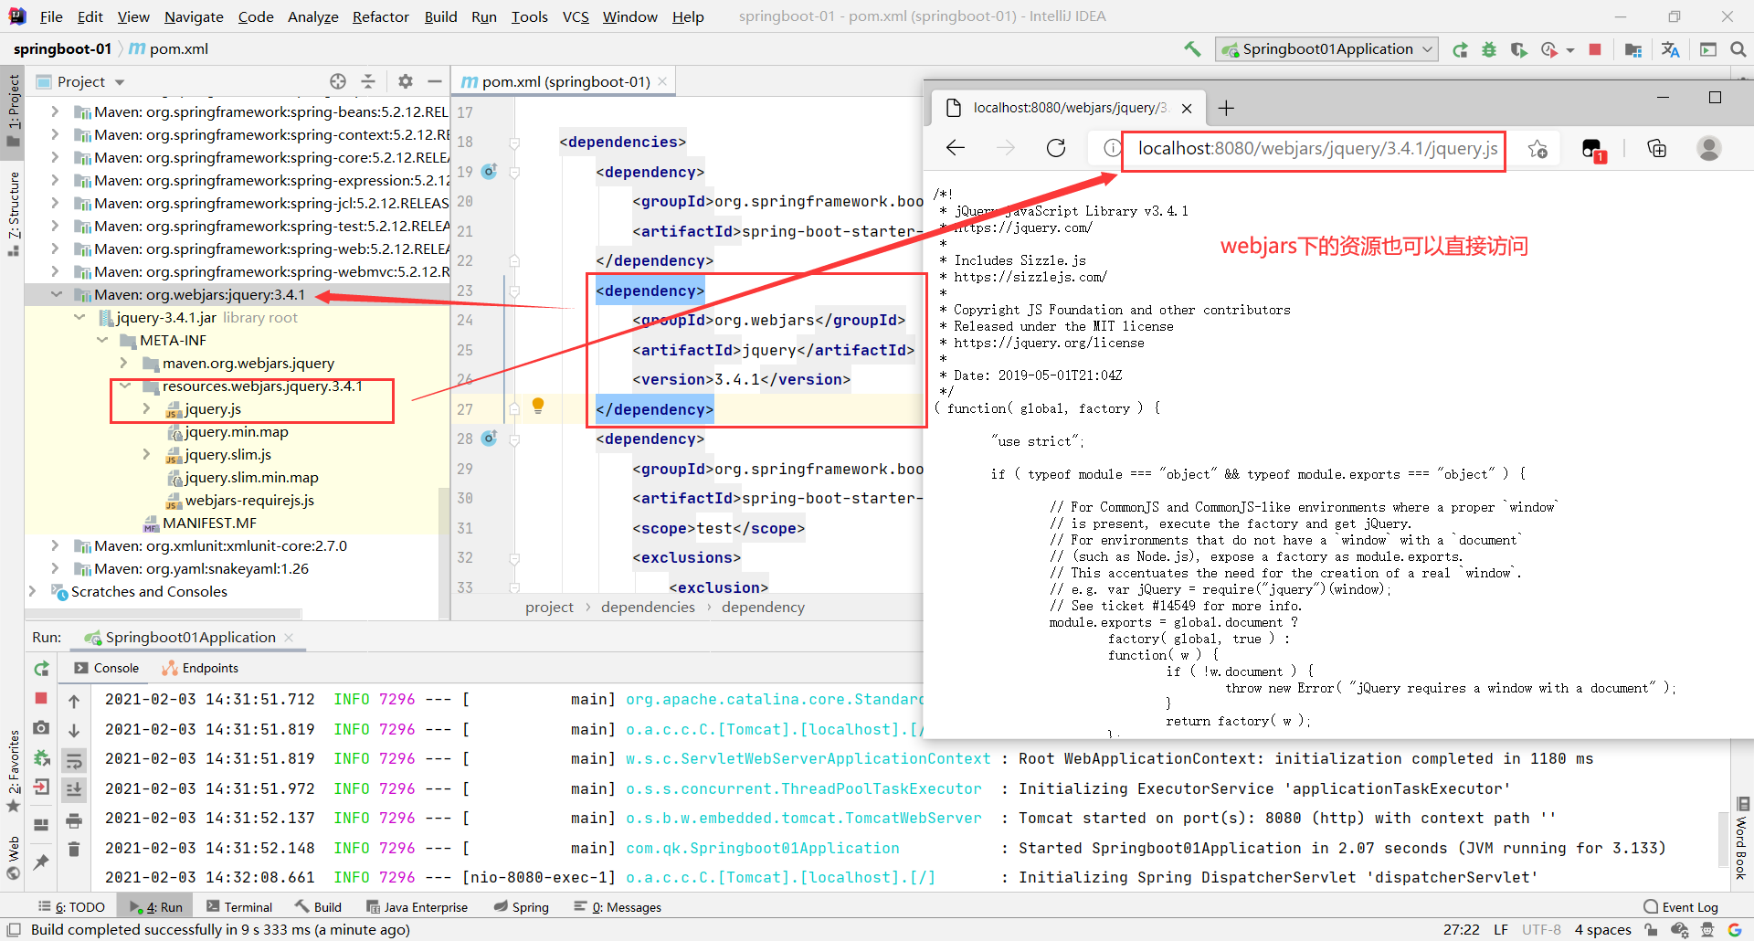This screenshot has height=941, width=1754.
Task: Click the browser refresh button
Action: pyautogui.click(x=1056, y=148)
